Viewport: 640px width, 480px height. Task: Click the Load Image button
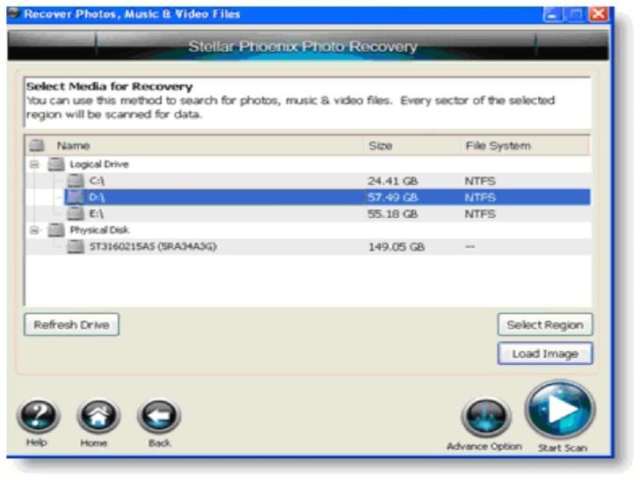(x=545, y=353)
